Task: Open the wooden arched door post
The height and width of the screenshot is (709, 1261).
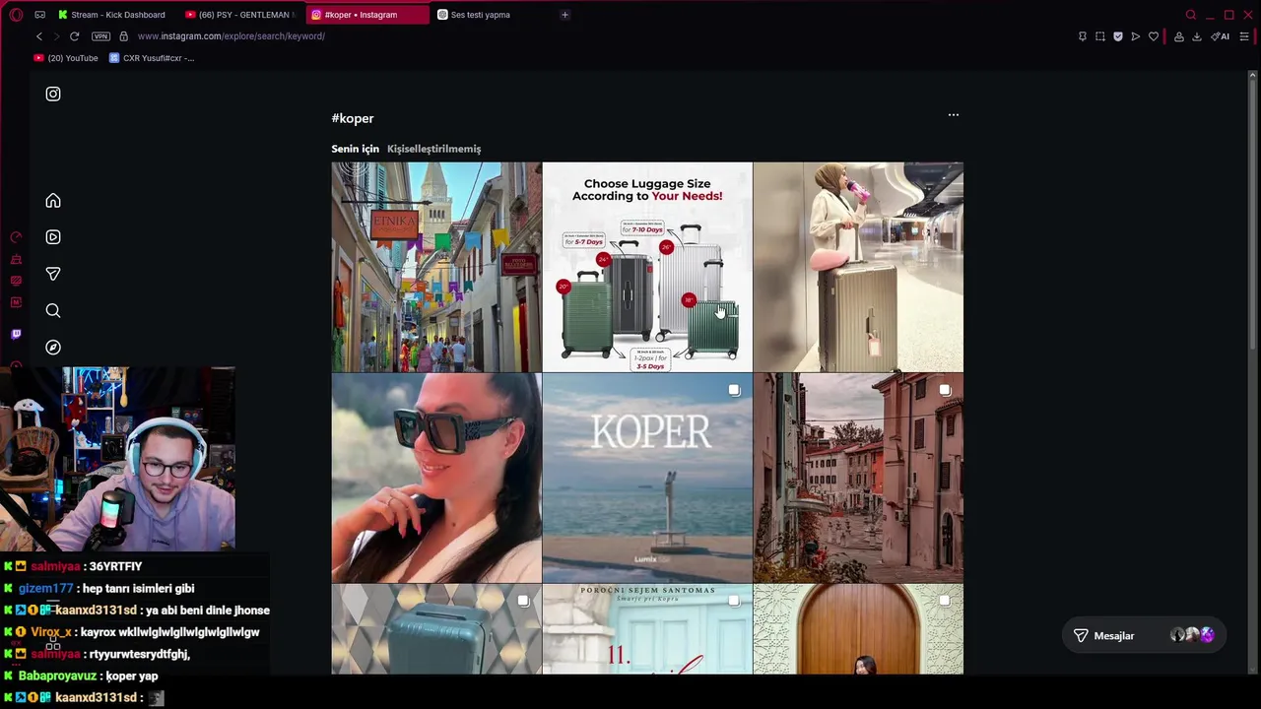Action: [858, 629]
